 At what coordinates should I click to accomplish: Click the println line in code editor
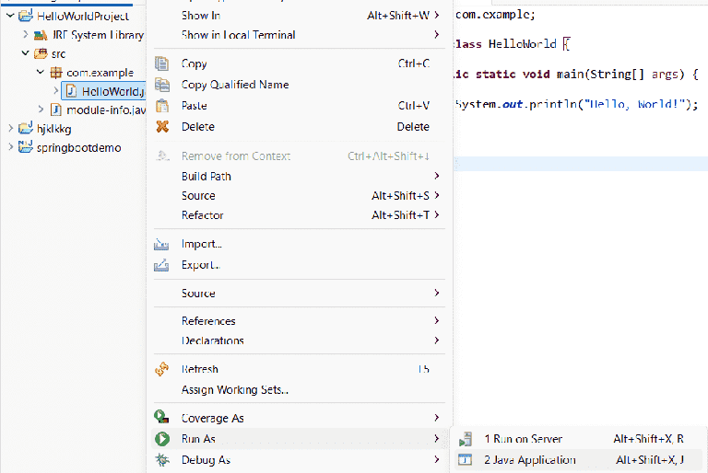click(576, 104)
